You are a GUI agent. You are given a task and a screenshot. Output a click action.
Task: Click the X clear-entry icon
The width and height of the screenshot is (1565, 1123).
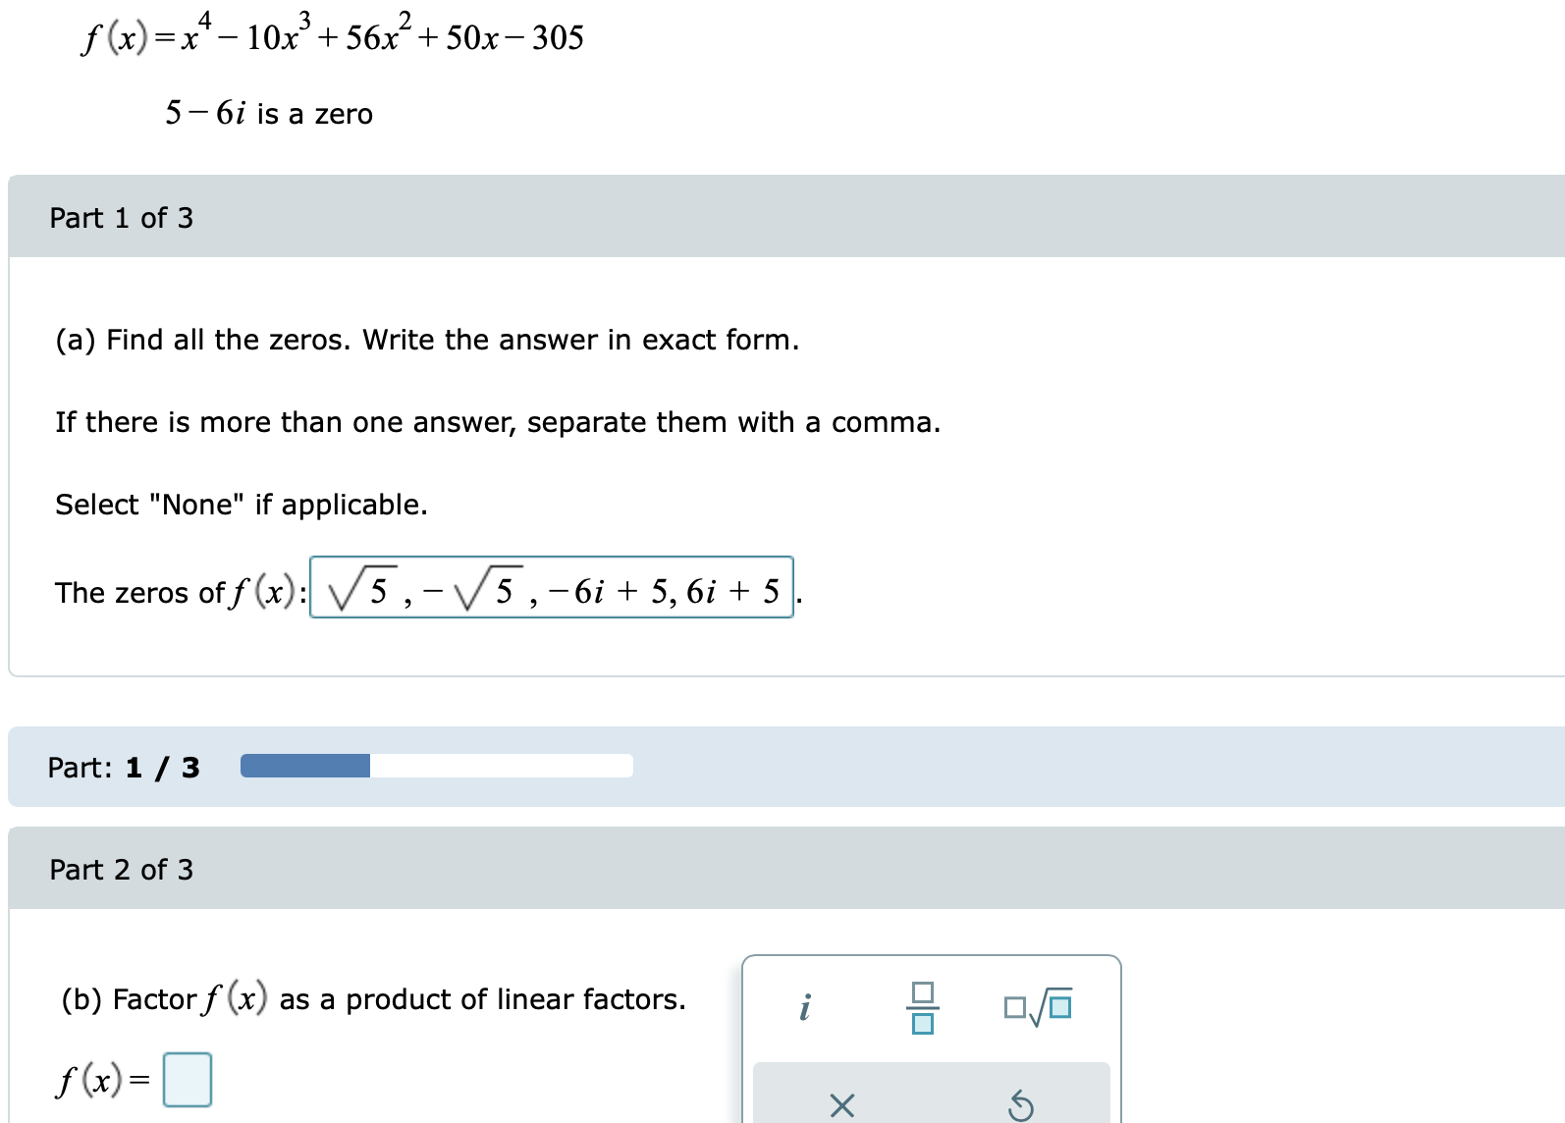click(842, 1105)
